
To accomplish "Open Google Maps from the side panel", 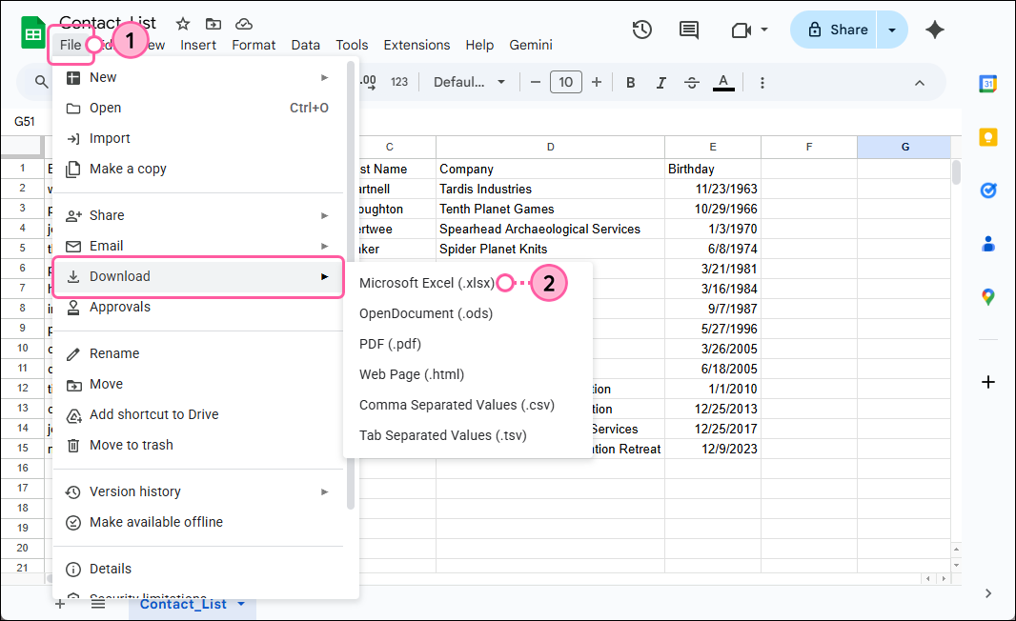I will (988, 297).
